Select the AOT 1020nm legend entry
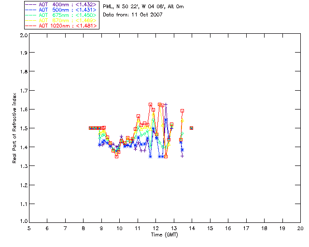 61,26
